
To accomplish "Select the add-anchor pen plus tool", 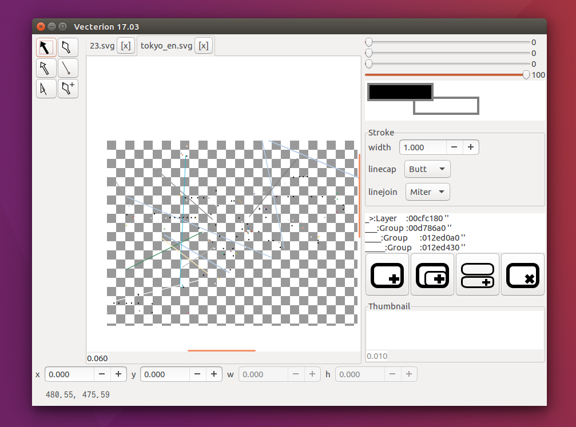I will pyautogui.click(x=67, y=89).
